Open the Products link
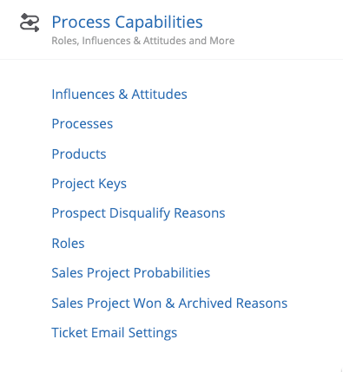The image size is (343, 372). pyautogui.click(x=79, y=153)
